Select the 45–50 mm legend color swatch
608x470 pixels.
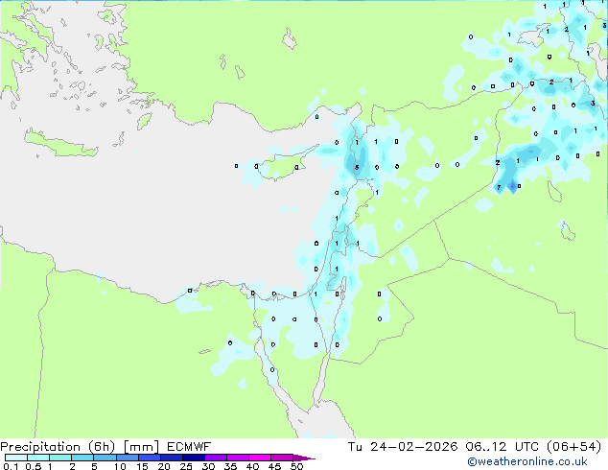tap(282, 458)
